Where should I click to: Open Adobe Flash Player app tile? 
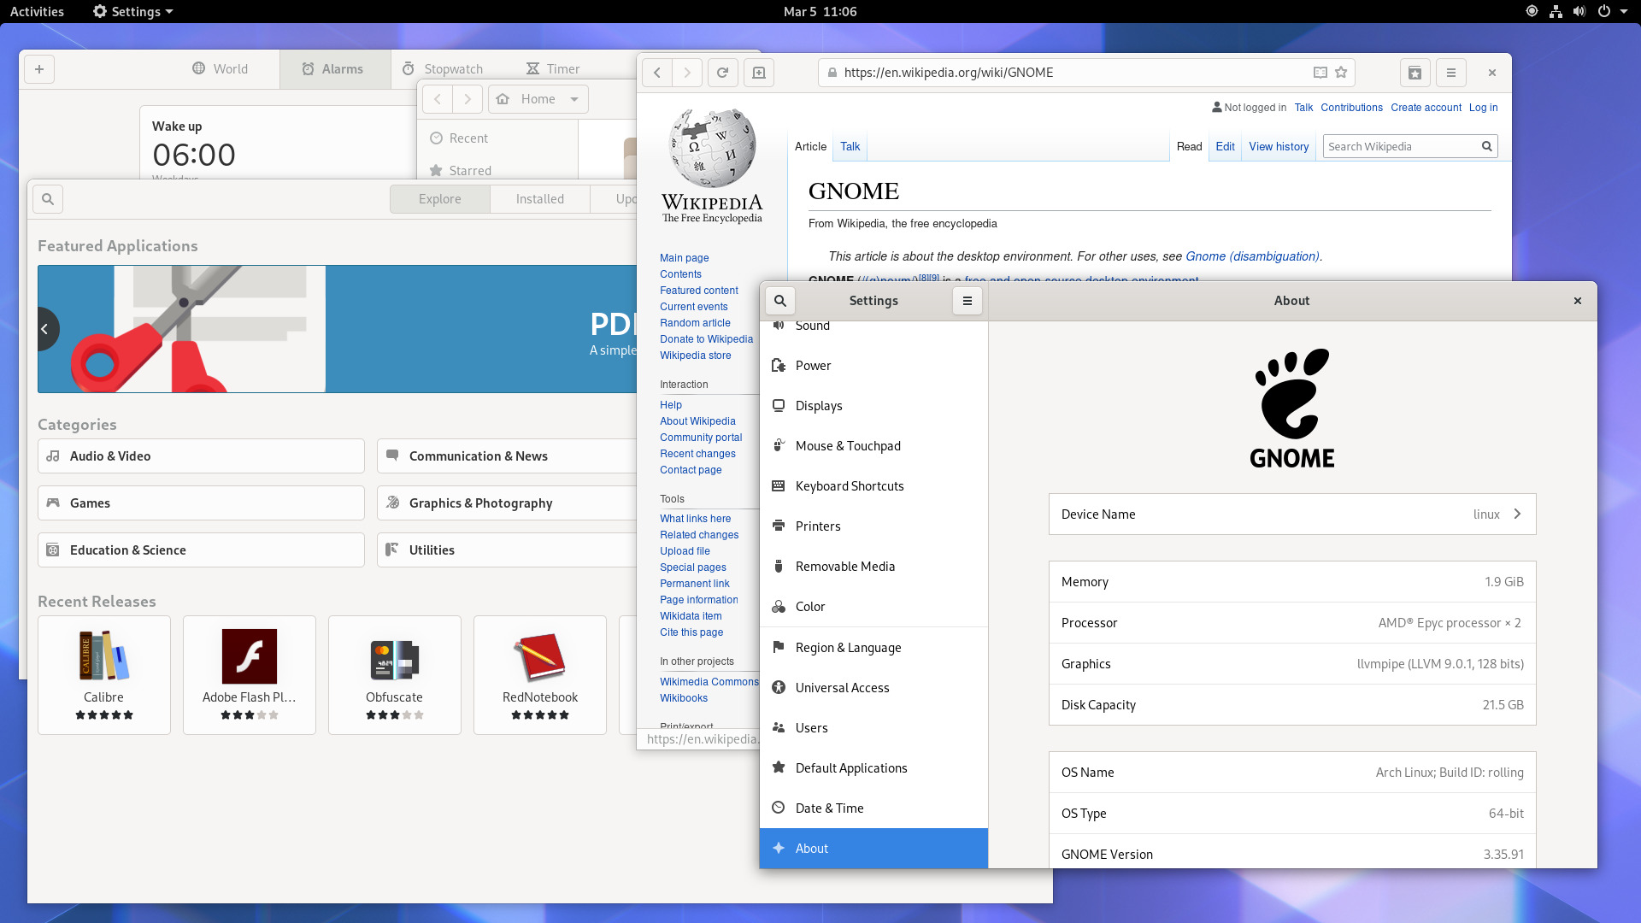(x=250, y=675)
